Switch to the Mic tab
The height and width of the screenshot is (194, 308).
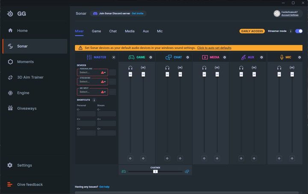[x=160, y=31]
